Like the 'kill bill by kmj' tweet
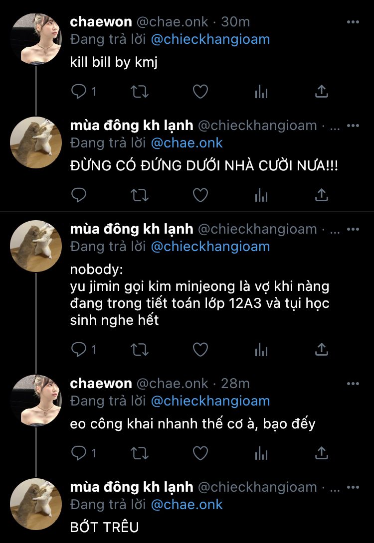This screenshot has height=543, width=374. point(200,92)
